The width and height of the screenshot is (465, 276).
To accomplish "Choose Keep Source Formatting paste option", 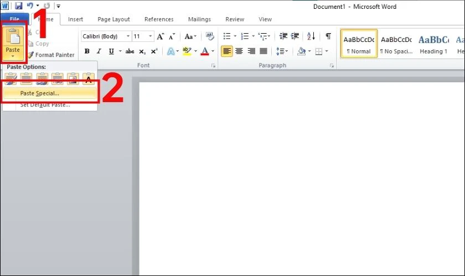I will pyautogui.click(x=11, y=78).
